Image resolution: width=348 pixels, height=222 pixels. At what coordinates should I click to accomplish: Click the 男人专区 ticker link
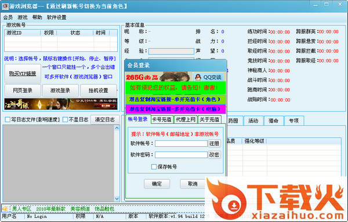(x=21, y=209)
